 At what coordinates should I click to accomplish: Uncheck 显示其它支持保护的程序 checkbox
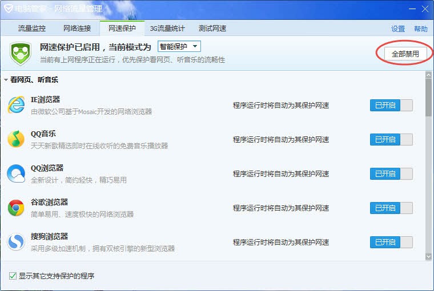(x=13, y=276)
